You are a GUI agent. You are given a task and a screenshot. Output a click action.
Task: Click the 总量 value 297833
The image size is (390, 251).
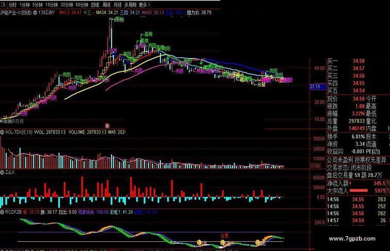click(356, 121)
